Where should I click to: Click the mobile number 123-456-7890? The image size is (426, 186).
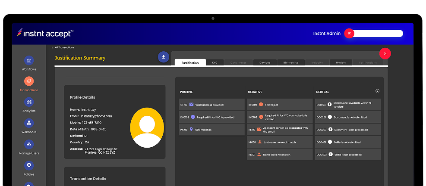coord(92,123)
